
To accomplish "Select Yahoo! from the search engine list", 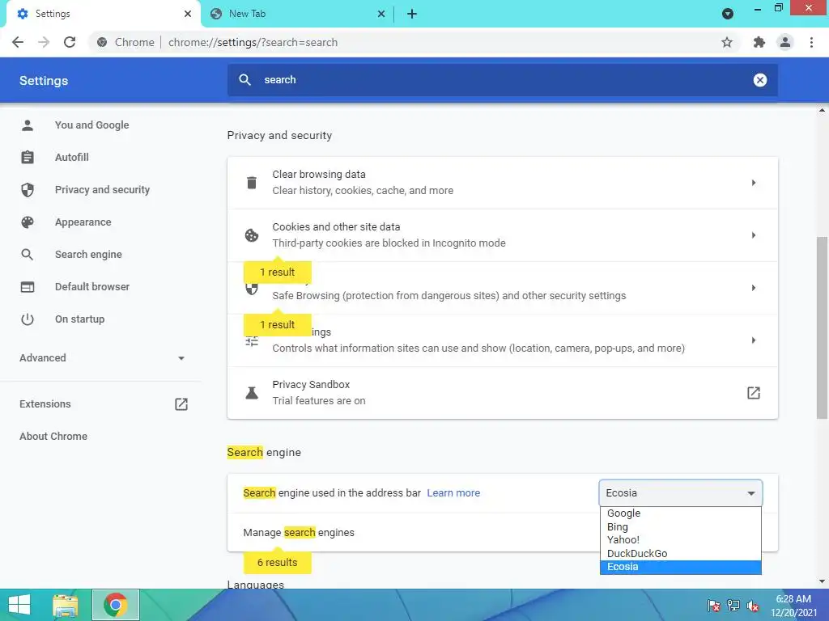I will tap(680, 539).
